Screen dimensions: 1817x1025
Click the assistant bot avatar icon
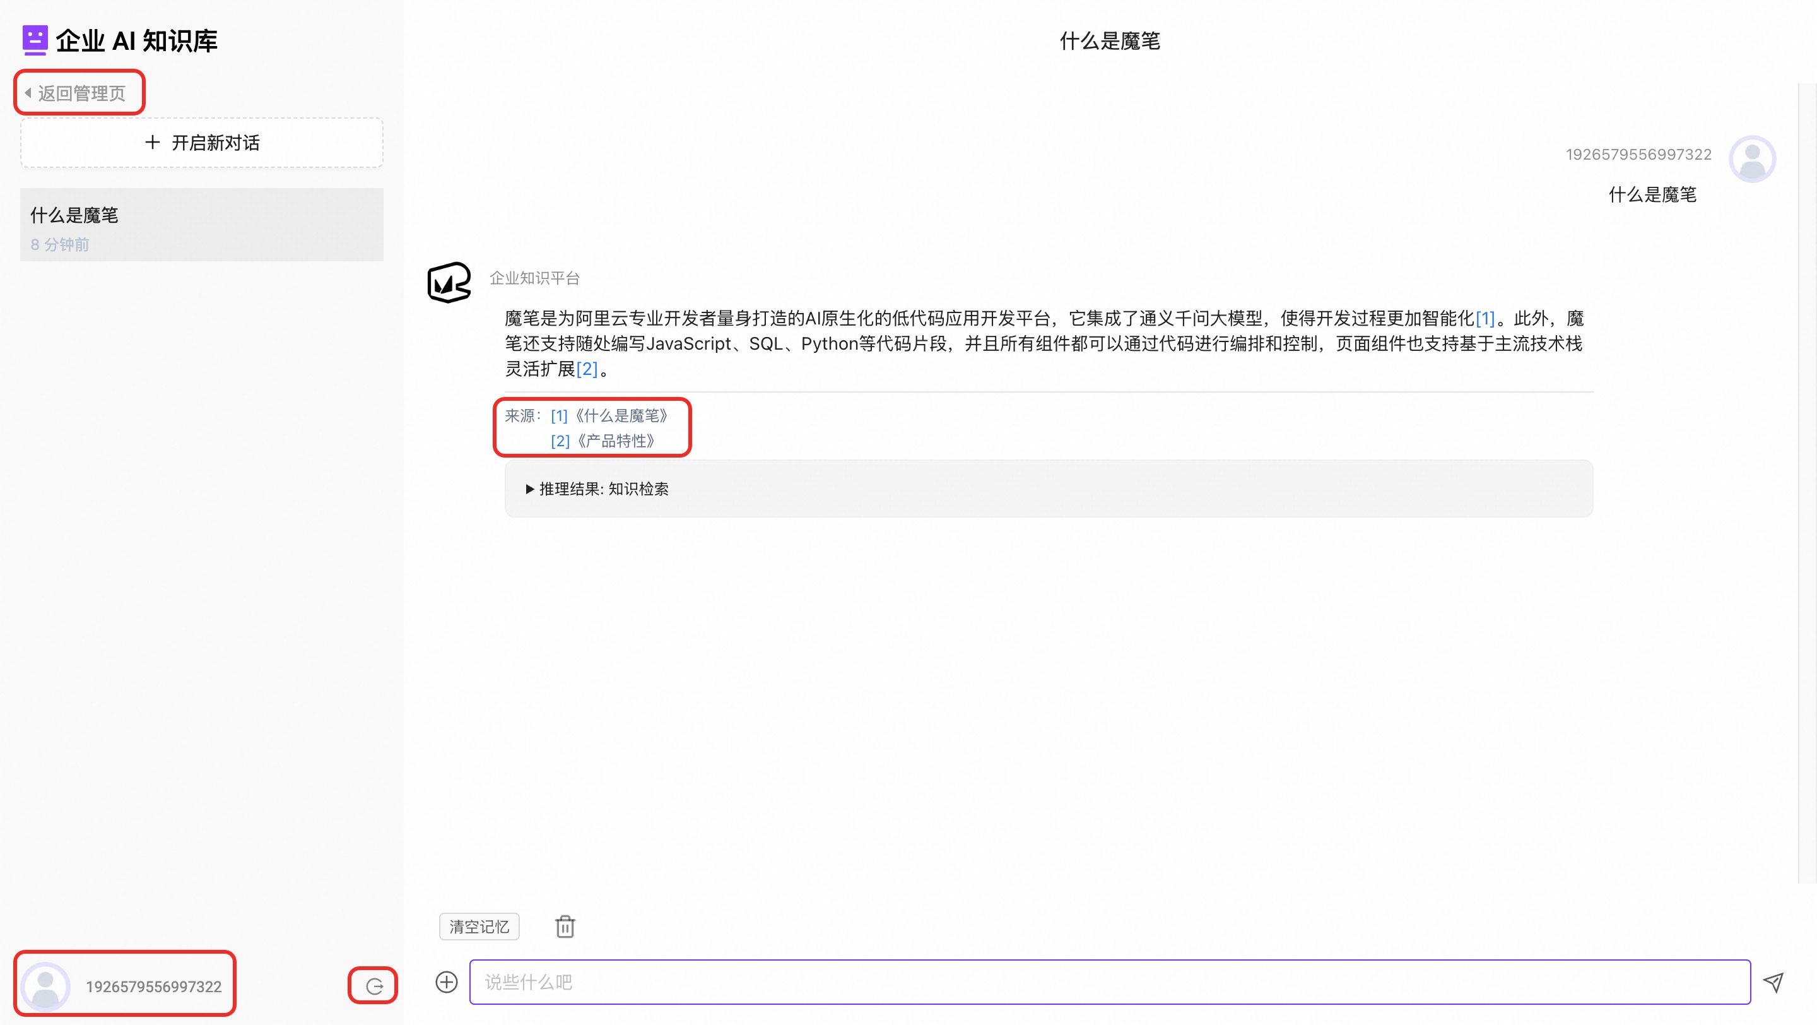click(449, 283)
